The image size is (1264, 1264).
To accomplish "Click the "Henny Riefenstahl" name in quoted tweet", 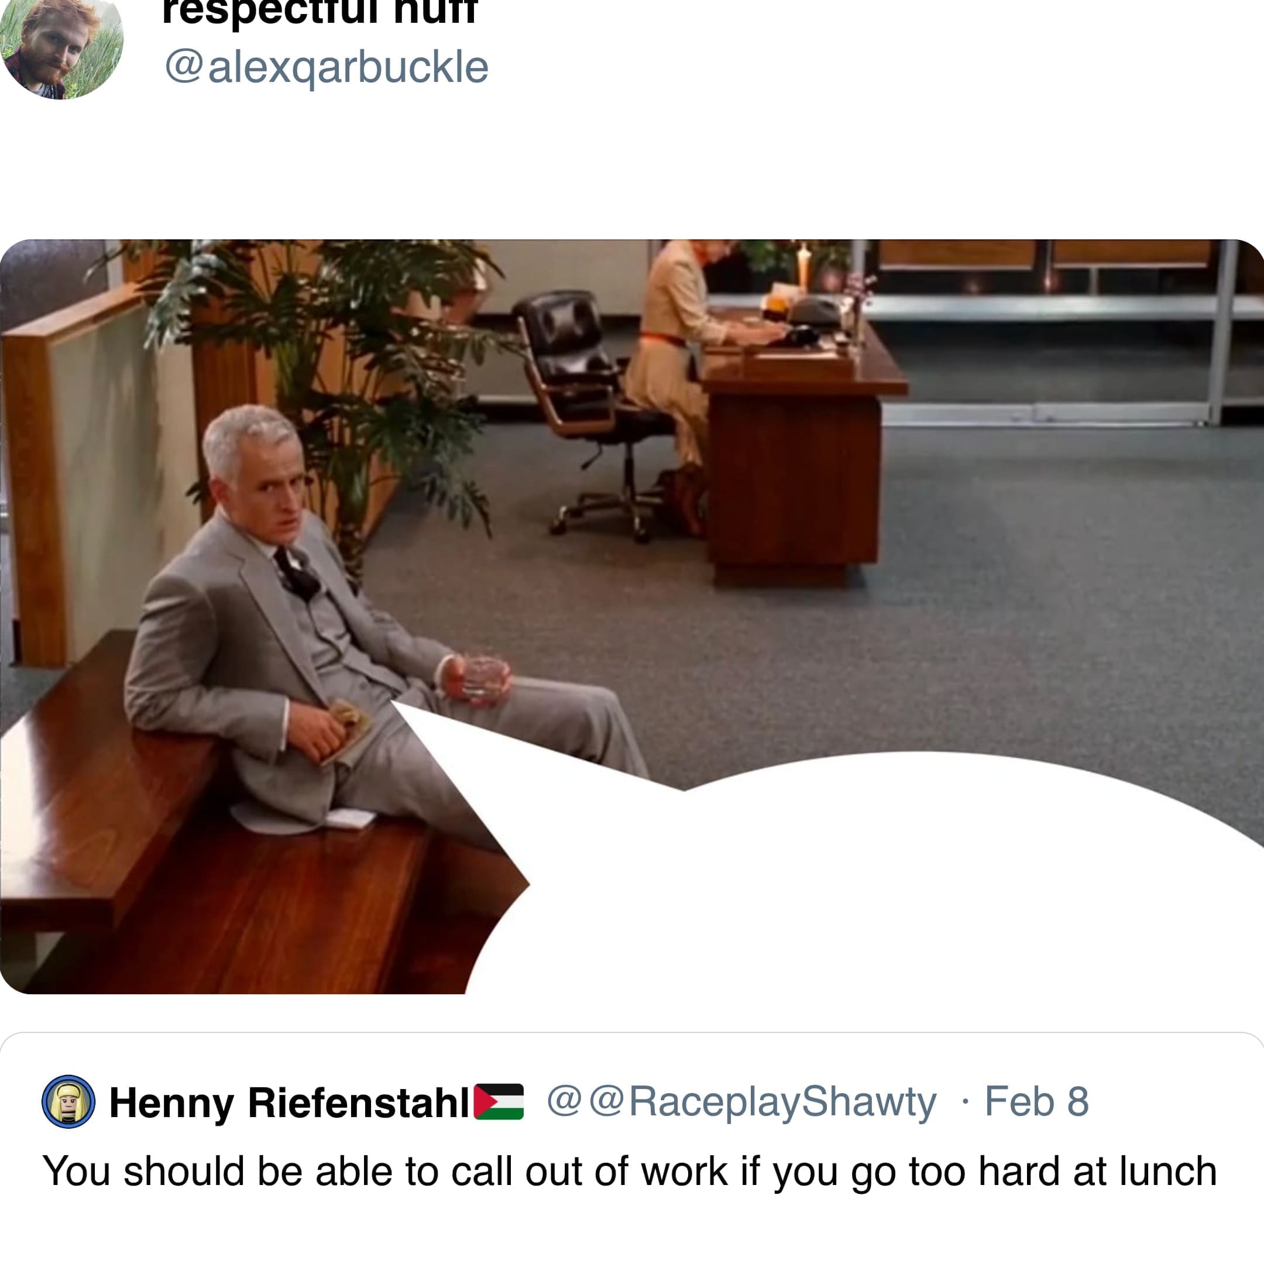I will [x=288, y=1103].
